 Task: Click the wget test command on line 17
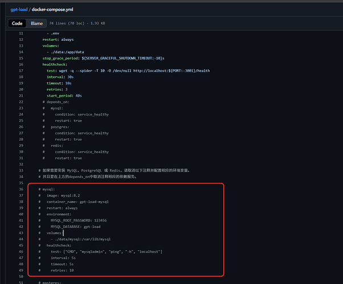128,70
